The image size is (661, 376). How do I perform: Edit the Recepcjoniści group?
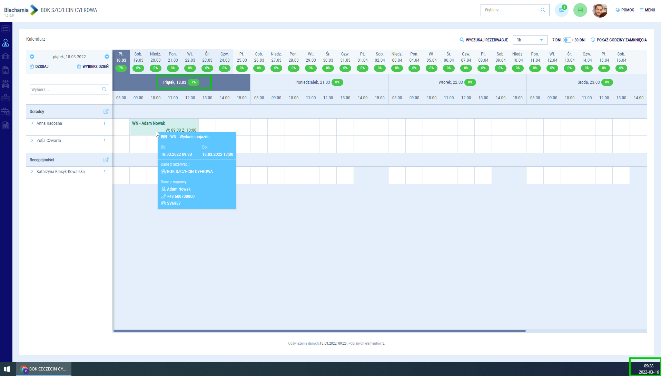[106, 160]
